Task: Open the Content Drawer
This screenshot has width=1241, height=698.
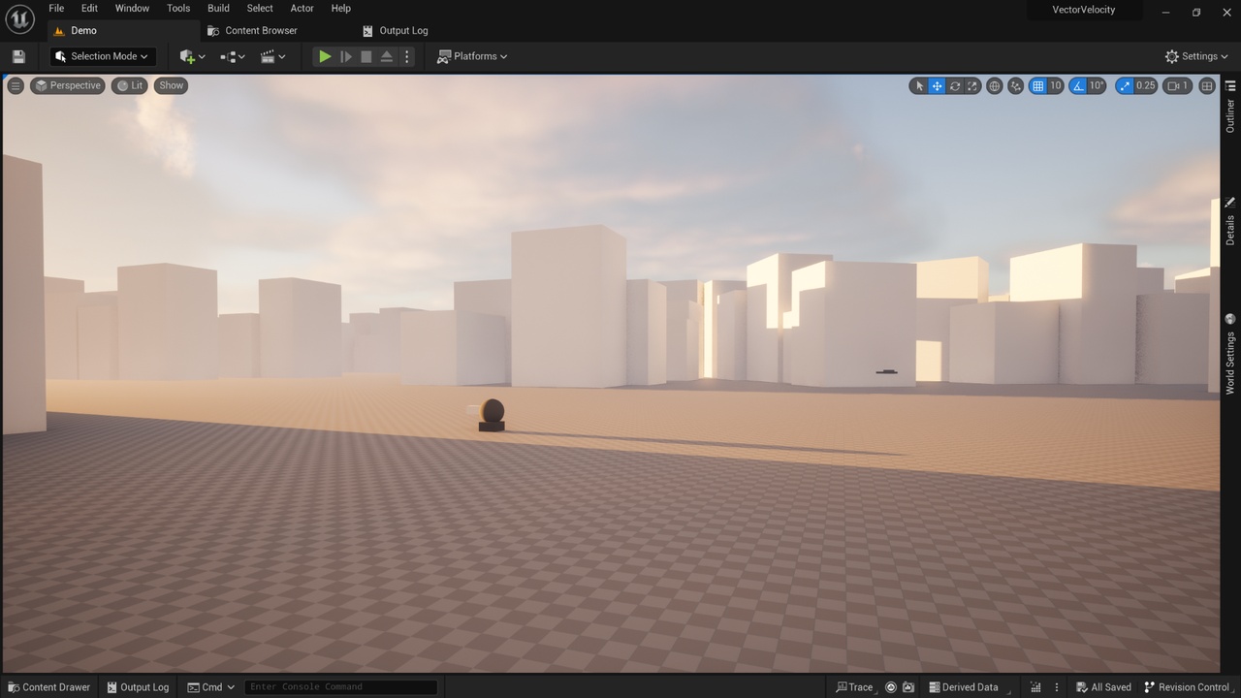Action: click(x=48, y=687)
